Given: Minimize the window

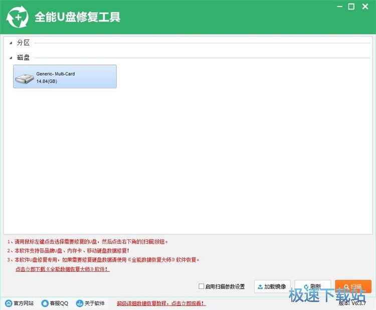Looking at the screenshot, I should click(x=339, y=7).
